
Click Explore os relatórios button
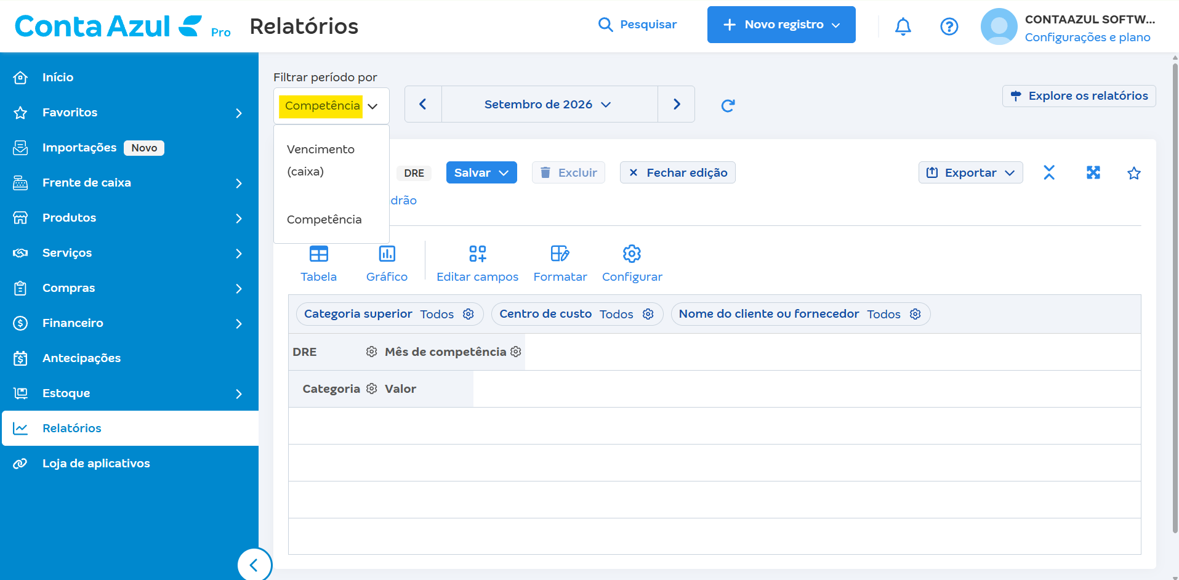(1079, 96)
